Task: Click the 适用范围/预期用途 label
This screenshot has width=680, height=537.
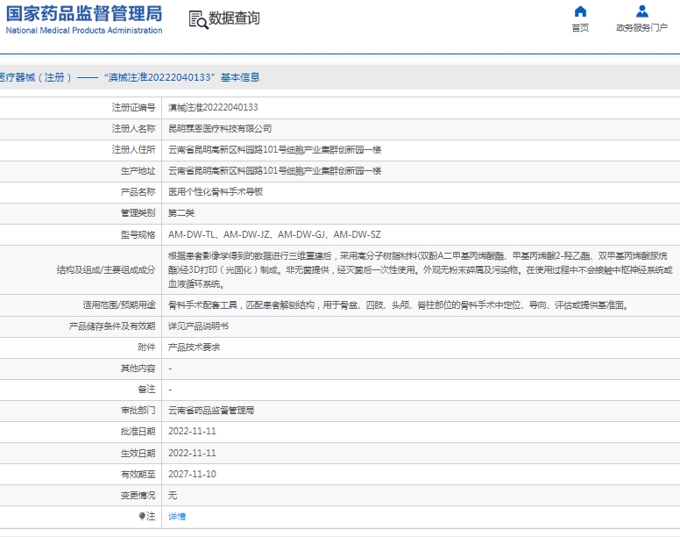Action: pos(119,305)
